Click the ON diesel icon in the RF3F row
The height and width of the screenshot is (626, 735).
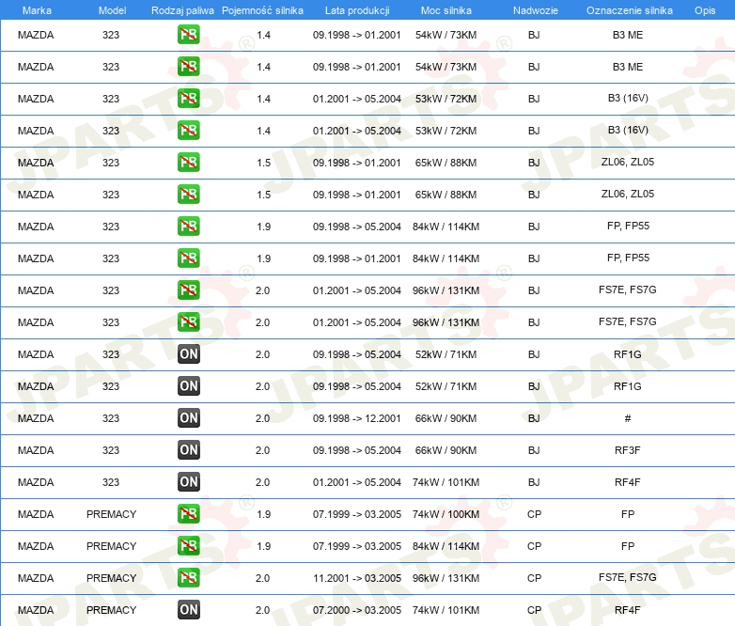(x=188, y=449)
